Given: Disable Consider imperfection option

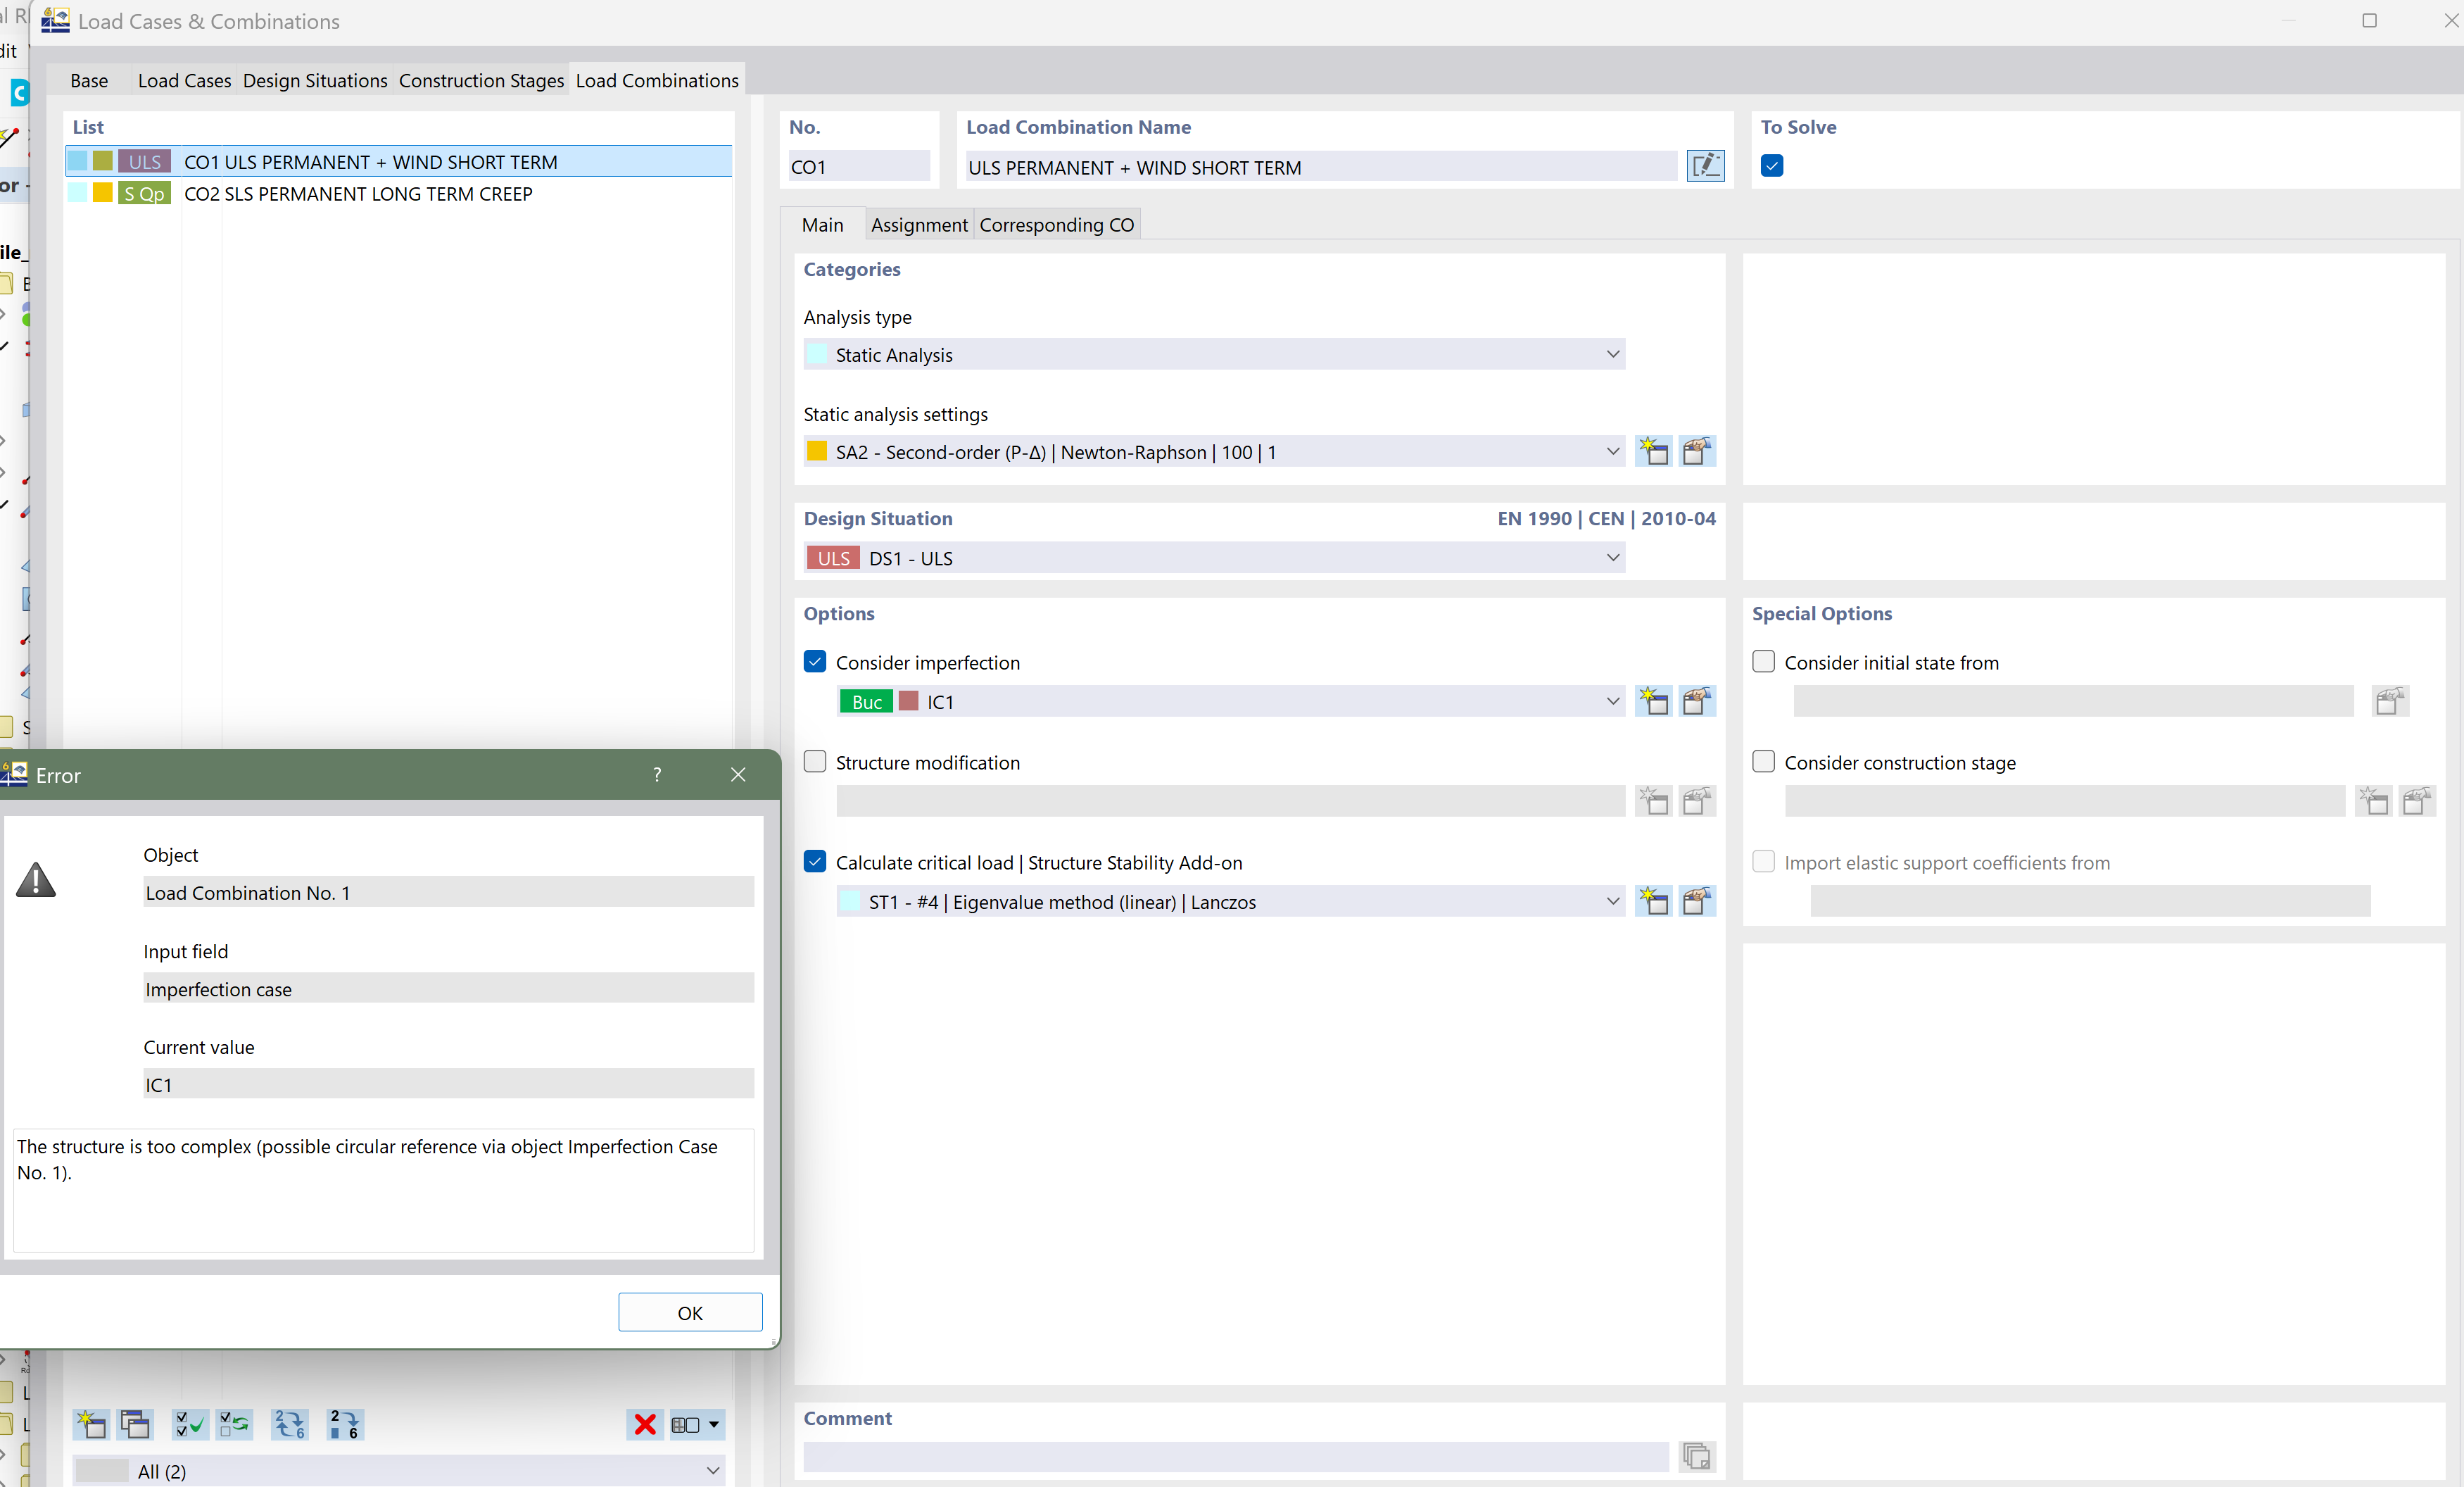Looking at the screenshot, I should coord(815,661).
